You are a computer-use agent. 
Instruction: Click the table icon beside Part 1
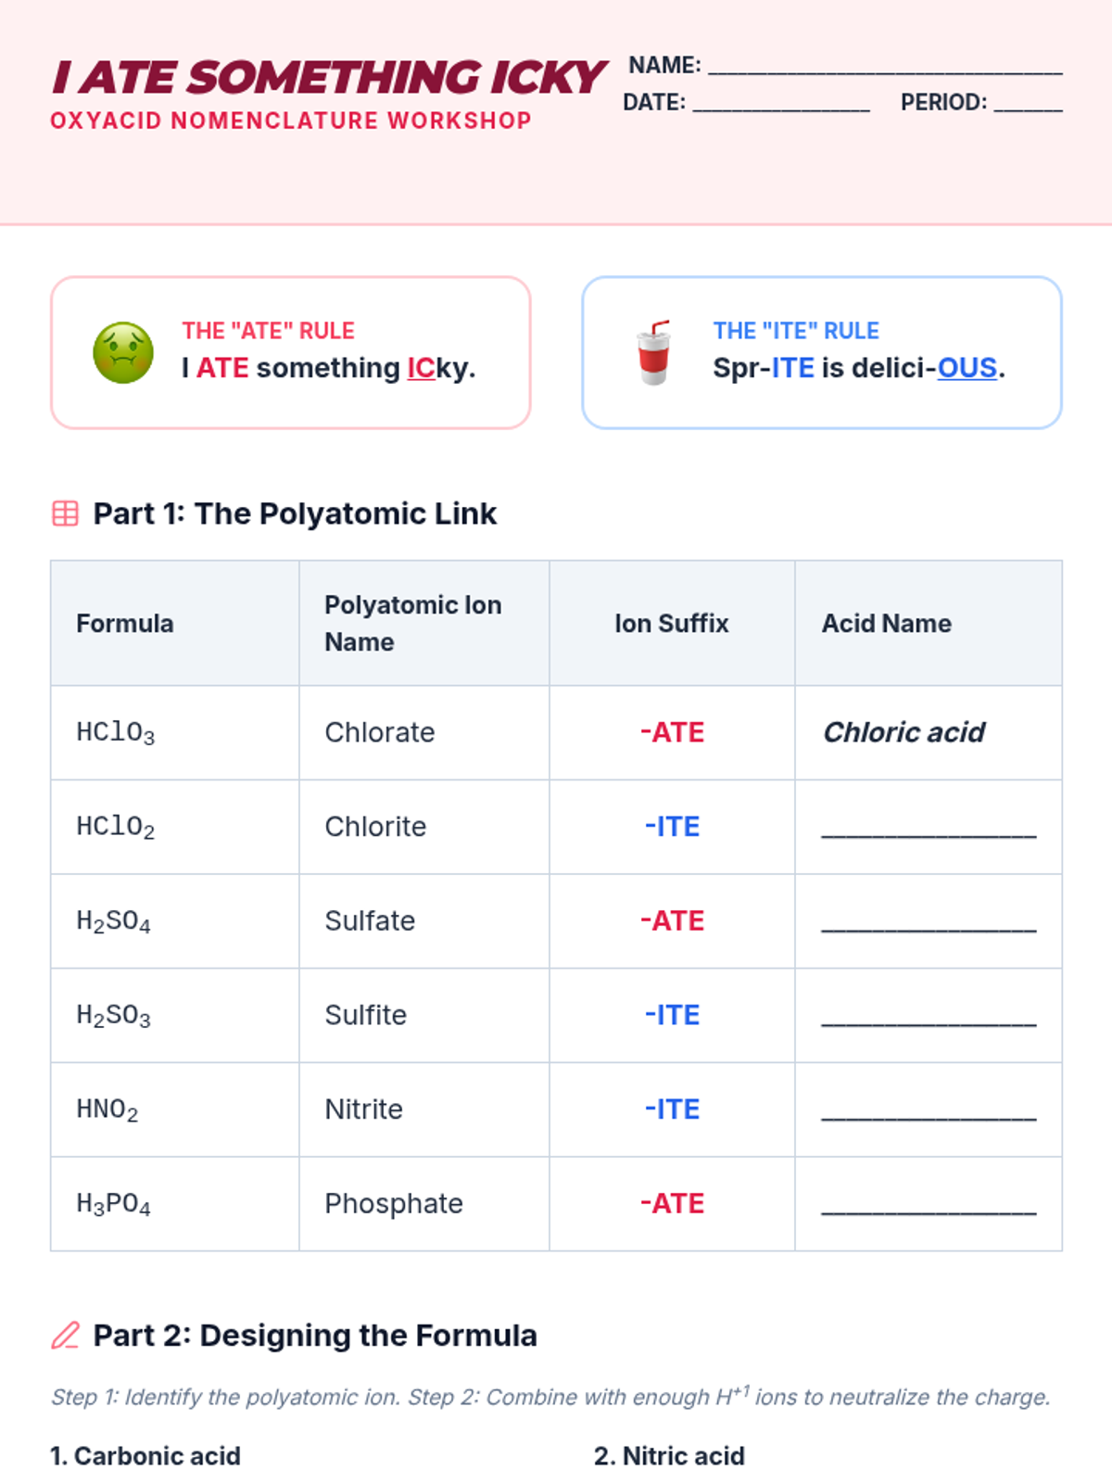point(65,513)
